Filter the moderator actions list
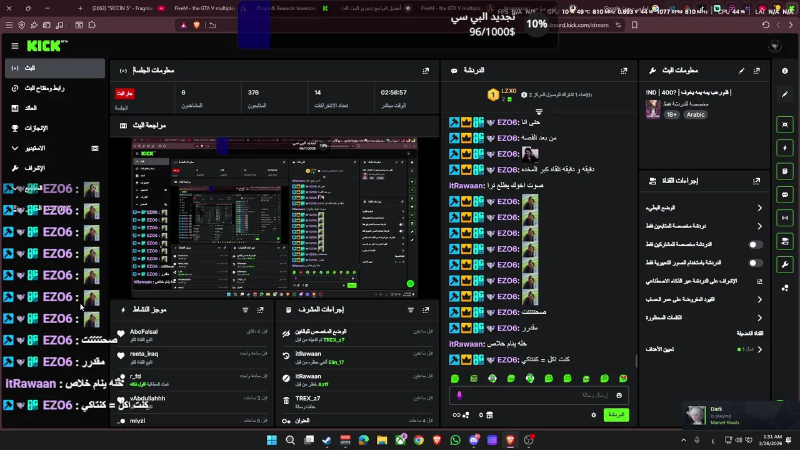800x450 pixels. pyautogui.click(x=411, y=309)
